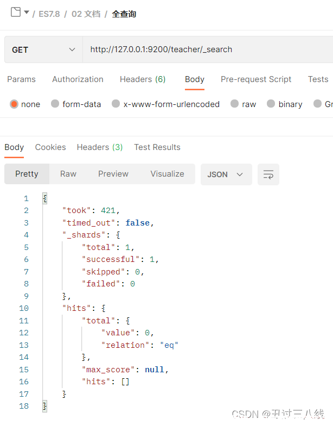
Task: Click the "successful": 1 line
Action: [x=120, y=259]
